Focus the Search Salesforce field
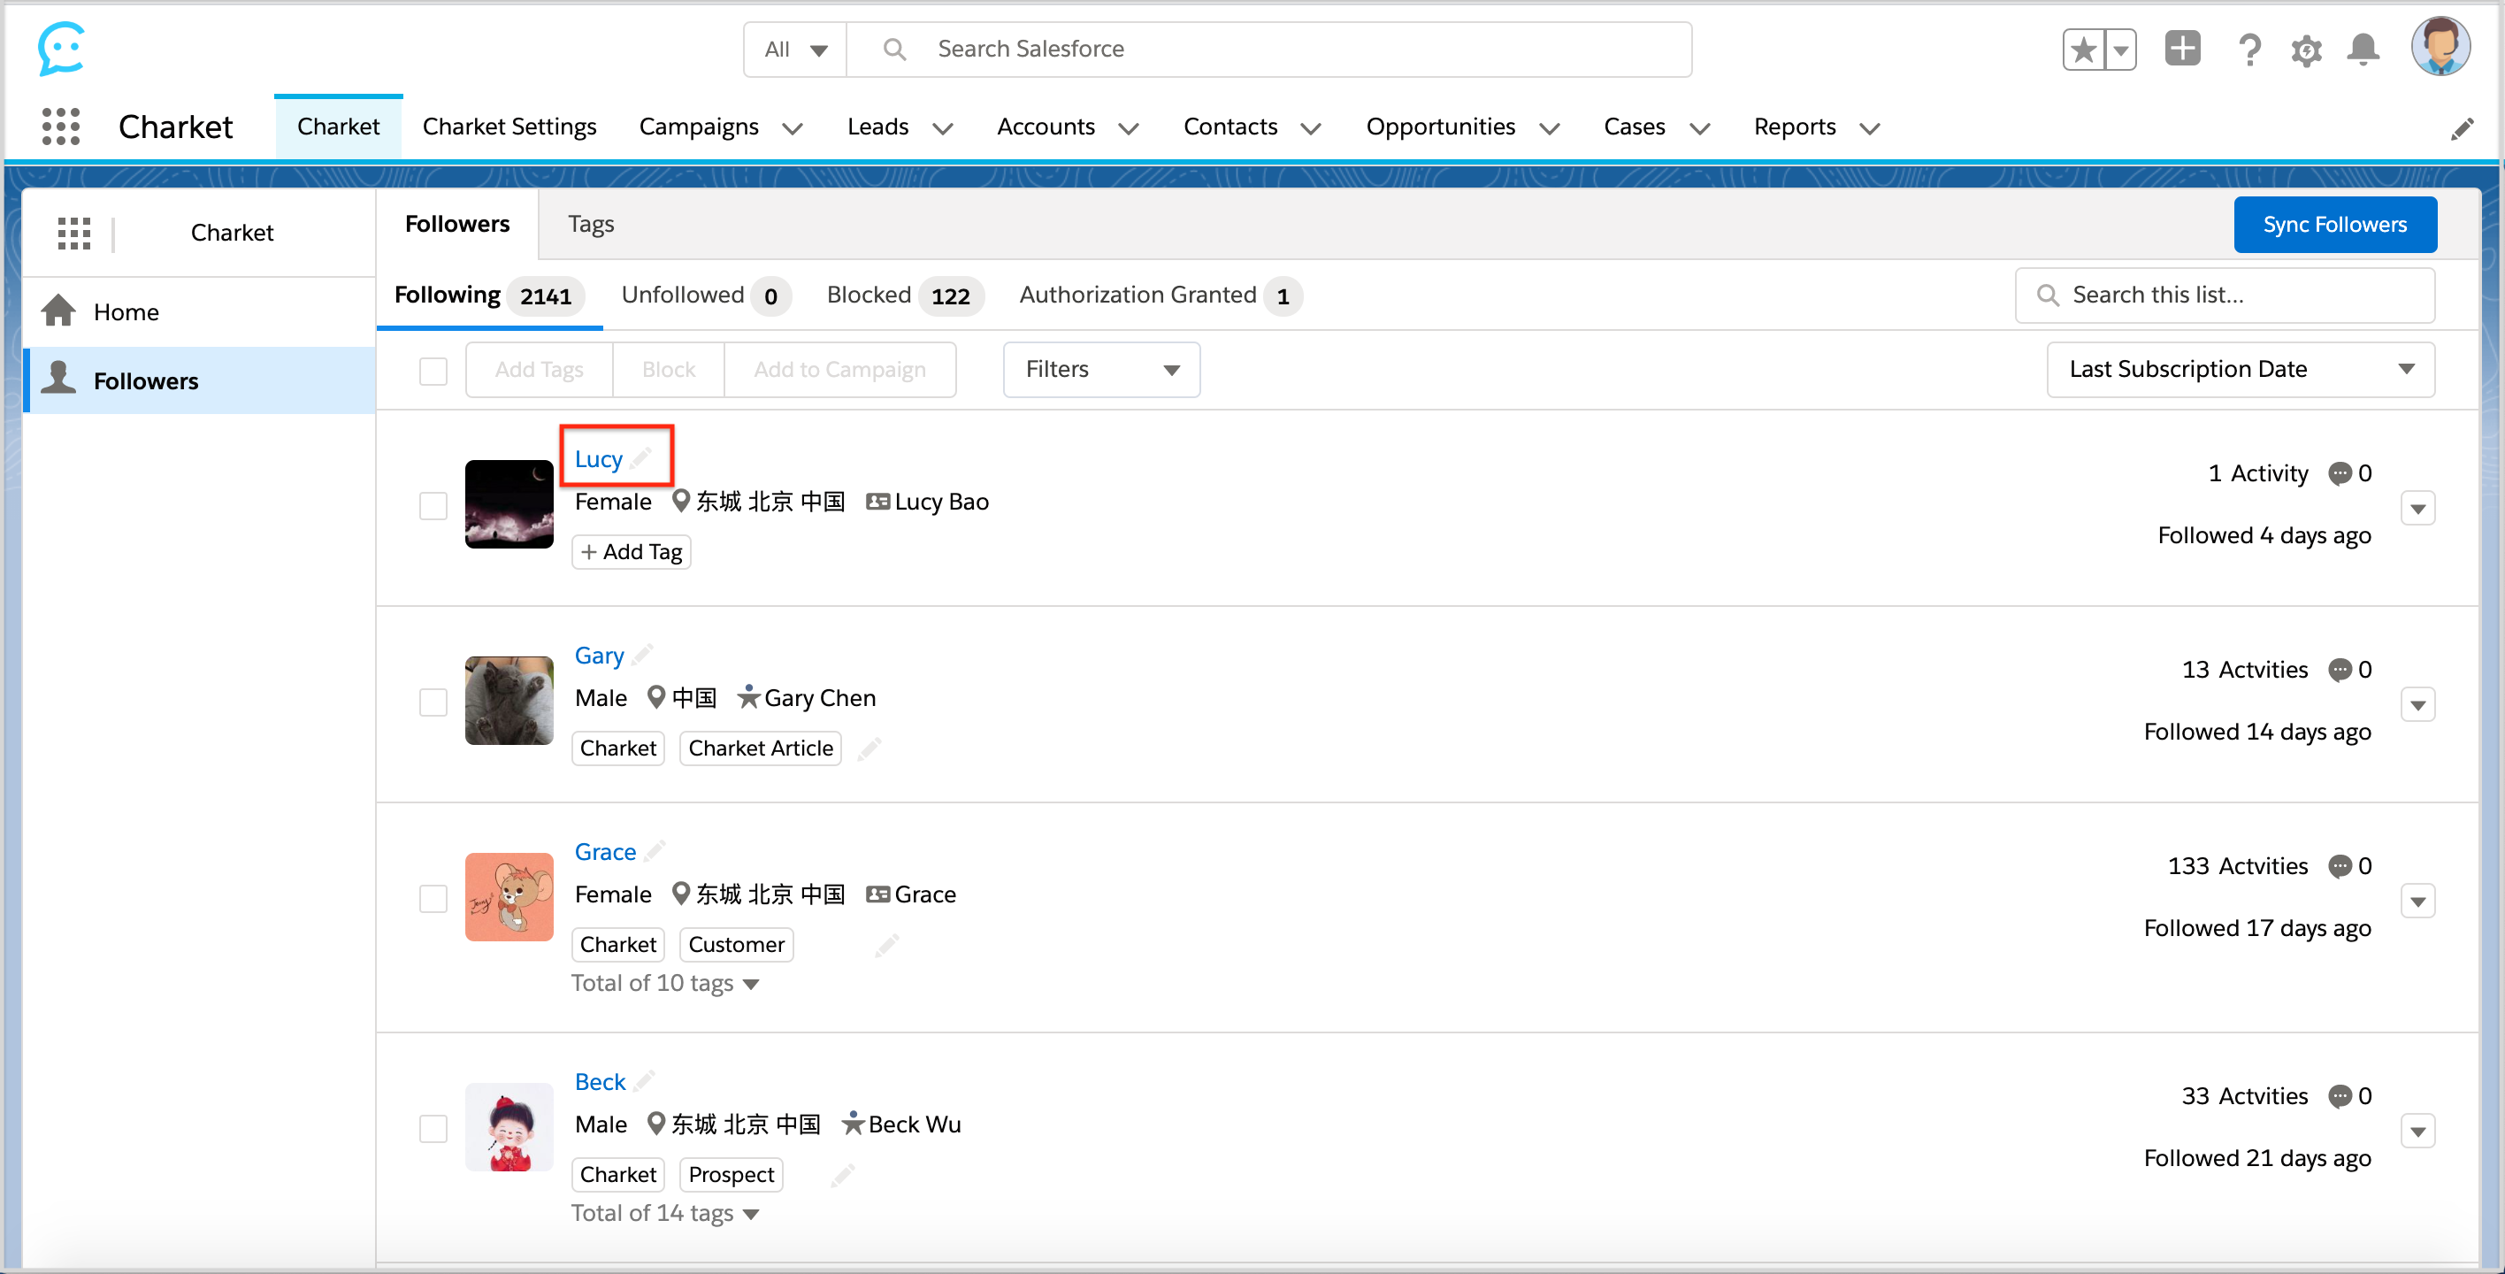This screenshot has height=1274, width=2505. pos(1269,50)
